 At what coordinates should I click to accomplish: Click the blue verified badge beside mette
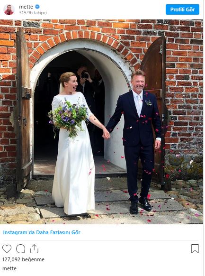37,7
